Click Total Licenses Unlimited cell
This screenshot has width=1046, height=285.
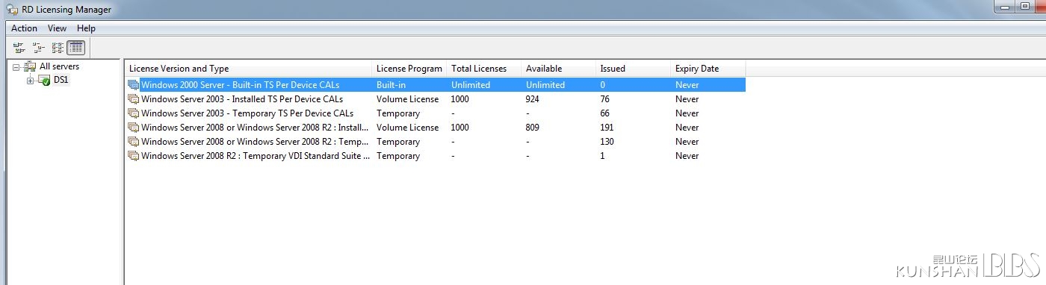click(x=471, y=85)
